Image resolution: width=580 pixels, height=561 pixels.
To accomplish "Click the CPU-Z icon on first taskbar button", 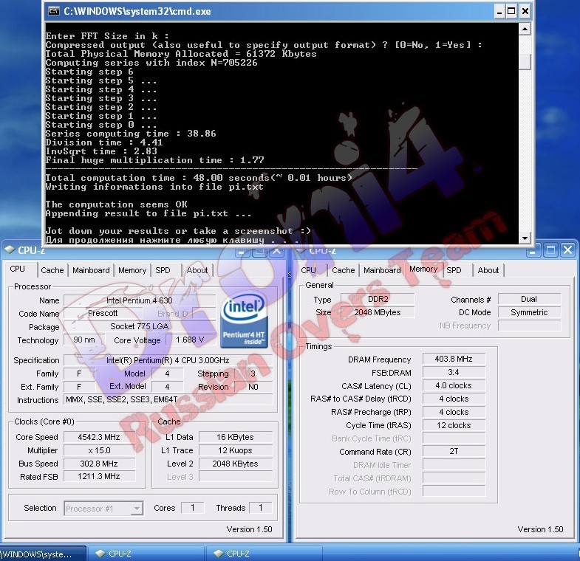I will coord(100,553).
